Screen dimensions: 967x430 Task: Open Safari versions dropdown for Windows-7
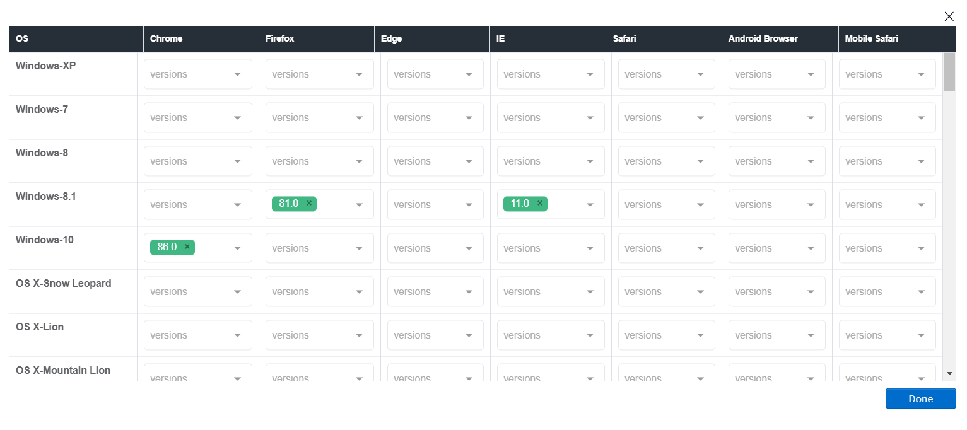click(667, 118)
